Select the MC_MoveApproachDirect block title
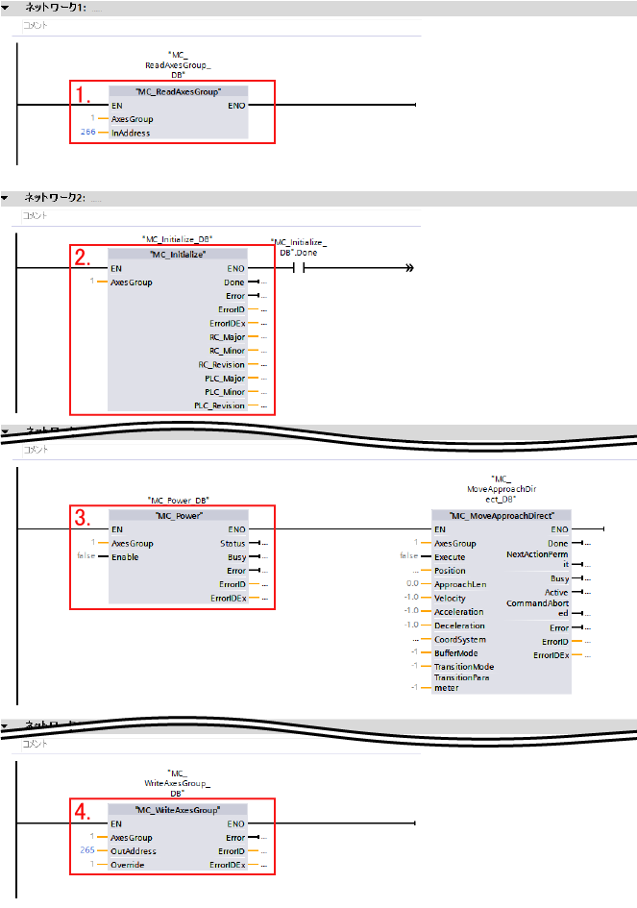Screen dimensions: 637x908 coord(501,515)
